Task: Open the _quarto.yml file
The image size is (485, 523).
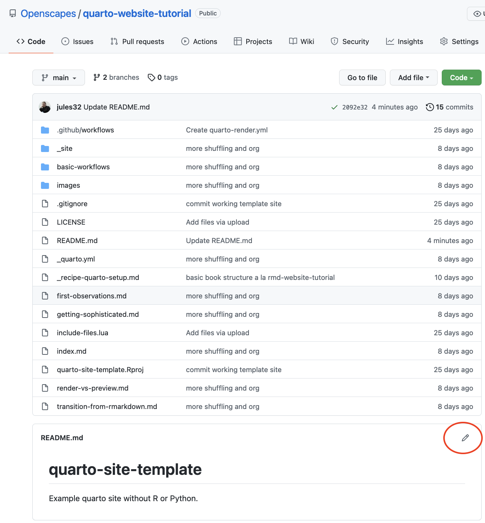Action: click(x=76, y=259)
